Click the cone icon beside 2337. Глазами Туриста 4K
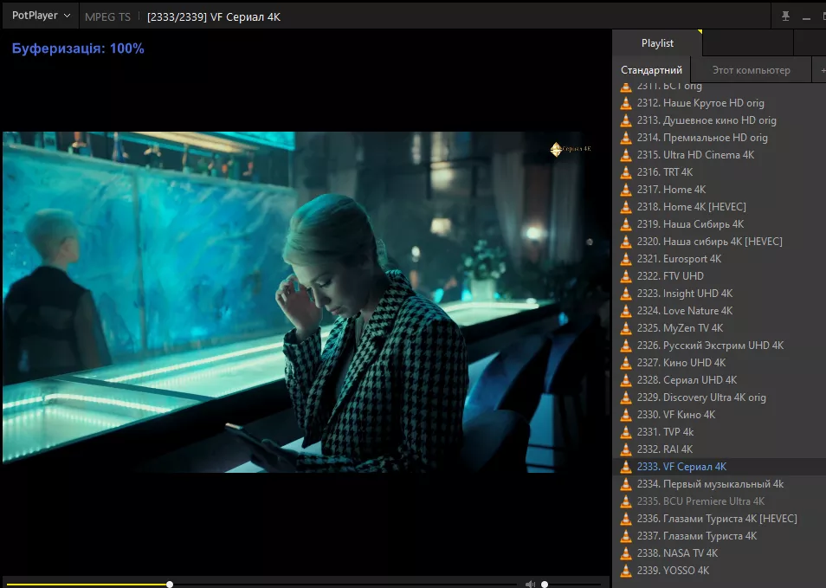The height and width of the screenshot is (588, 826). click(x=626, y=536)
